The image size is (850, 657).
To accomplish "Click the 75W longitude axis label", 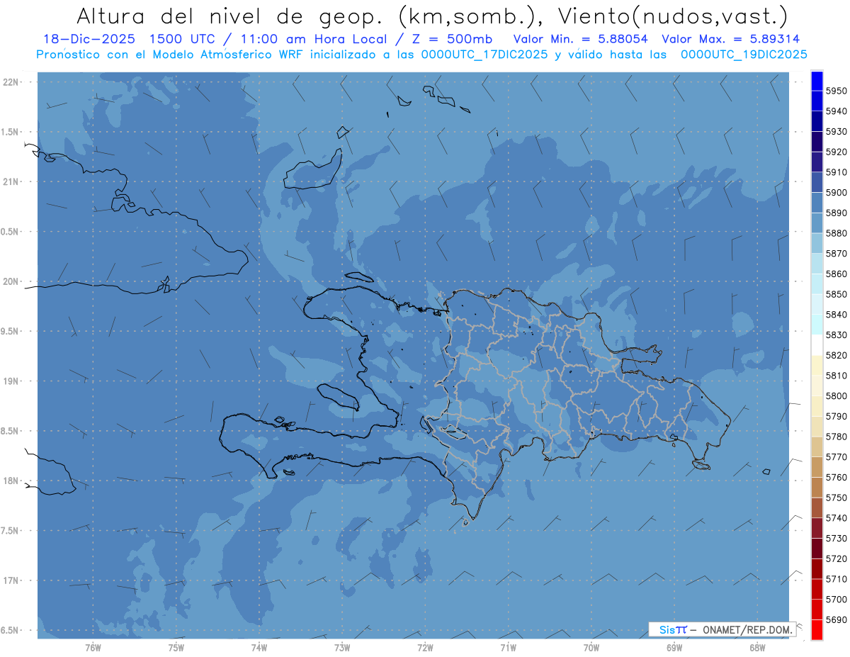I will click(176, 647).
